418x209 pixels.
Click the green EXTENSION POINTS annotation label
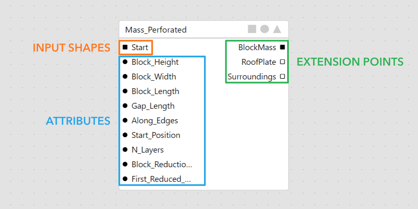pyautogui.click(x=350, y=62)
